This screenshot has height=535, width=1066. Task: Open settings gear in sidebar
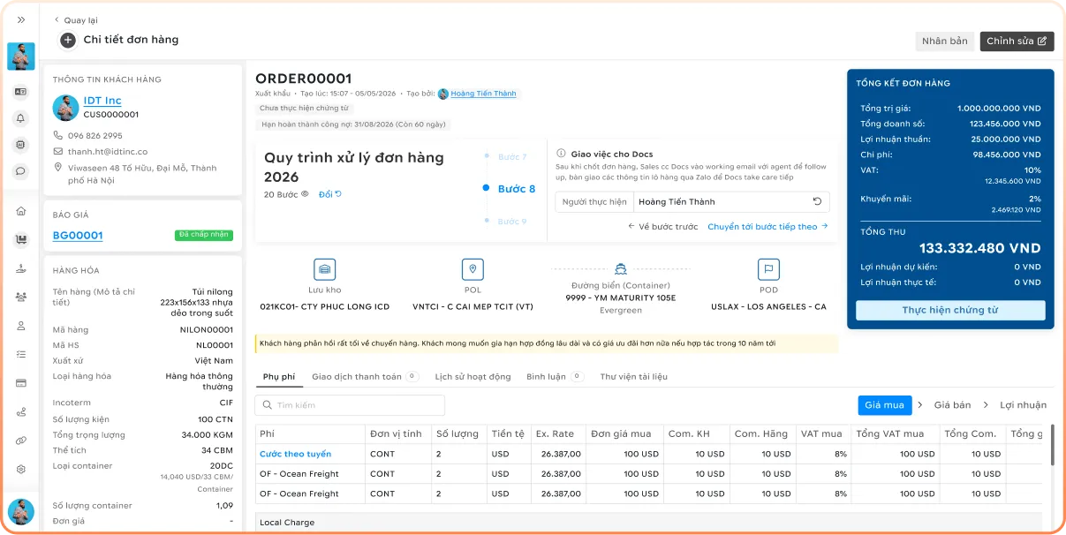tap(21, 470)
